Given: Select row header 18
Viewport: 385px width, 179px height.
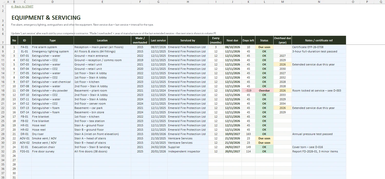Looking at the screenshot, I should (x=3, y=91).
